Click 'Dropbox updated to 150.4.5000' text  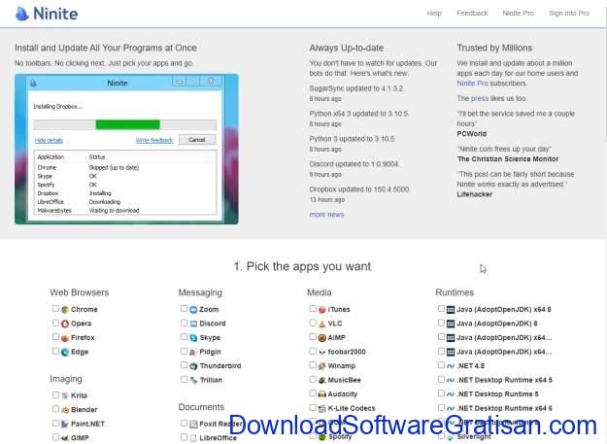tap(359, 189)
